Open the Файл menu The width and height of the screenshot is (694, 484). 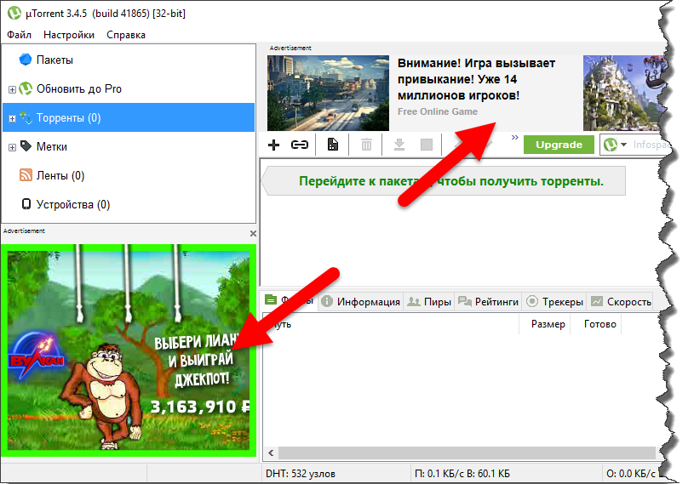click(19, 35)
